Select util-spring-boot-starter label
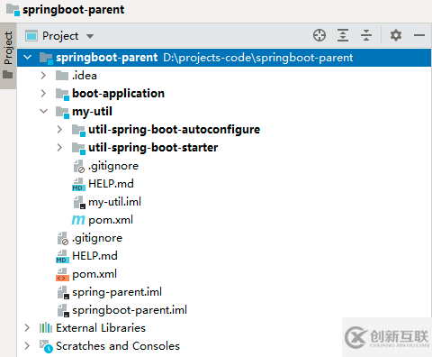Viewport: 432px width, 357px height. [153, 148]
